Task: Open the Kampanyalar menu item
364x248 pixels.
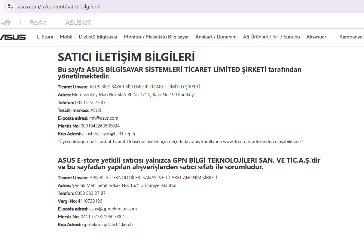Action: click(x=352, y=37)
